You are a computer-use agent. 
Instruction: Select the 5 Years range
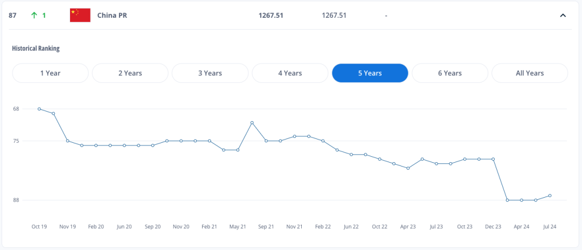(x=370, y=73)
